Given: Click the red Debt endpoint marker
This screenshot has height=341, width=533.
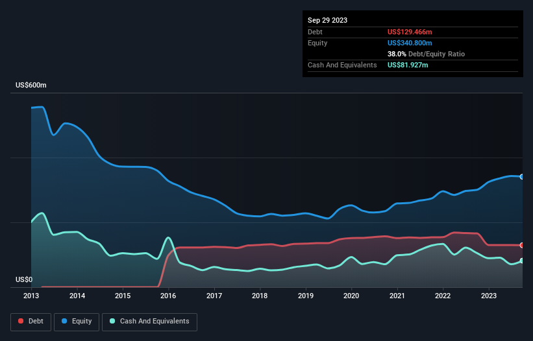Looking at the screenshot, I should point(522,245).
